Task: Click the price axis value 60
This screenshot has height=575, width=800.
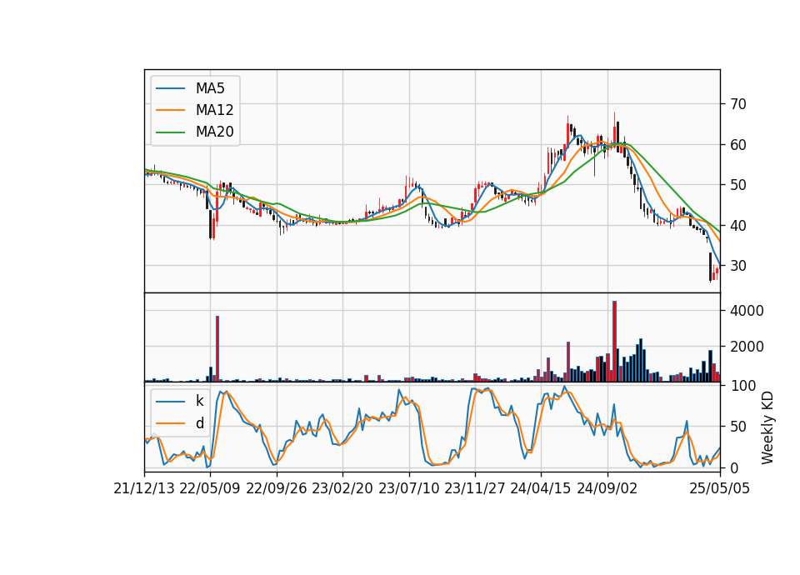Action: pos(738,145)
